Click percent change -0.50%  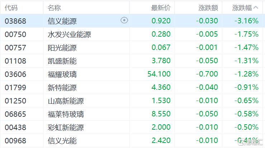247,127
